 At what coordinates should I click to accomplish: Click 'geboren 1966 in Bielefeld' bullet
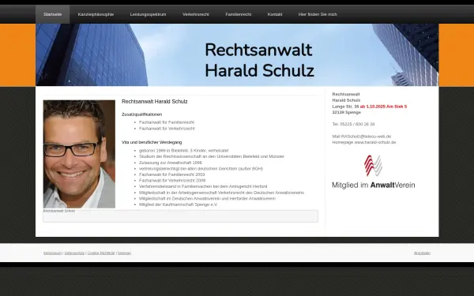coord(184,151)
